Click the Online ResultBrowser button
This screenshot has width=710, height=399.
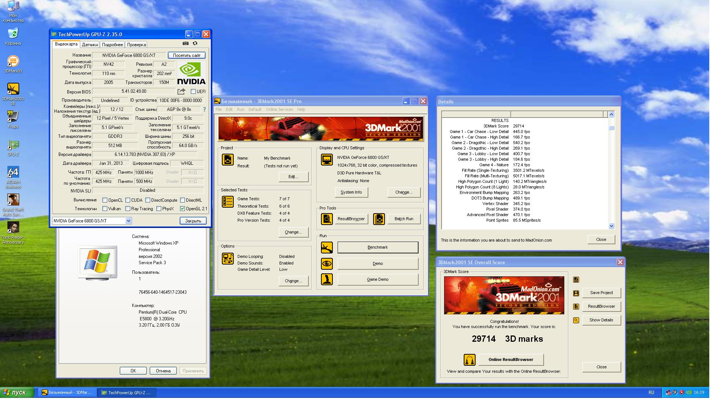tap(511, 359)
